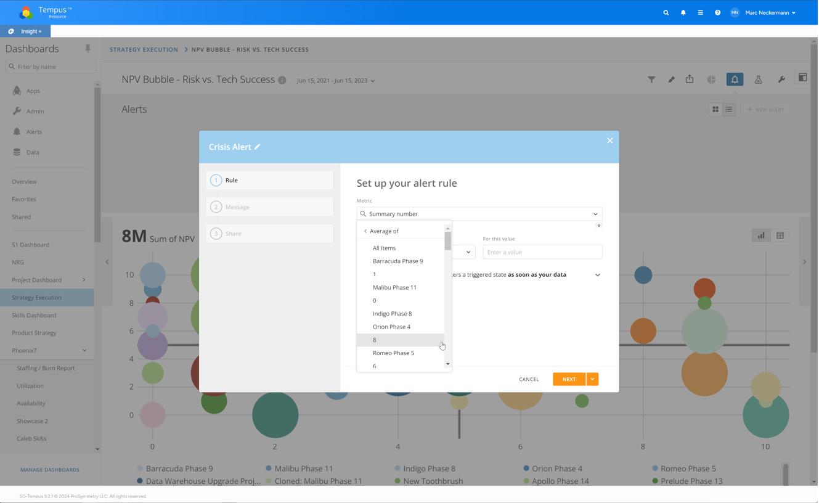Open Apps in the sidebar
Viewport: 819px width, 503px height.
[x=33, y=91]
